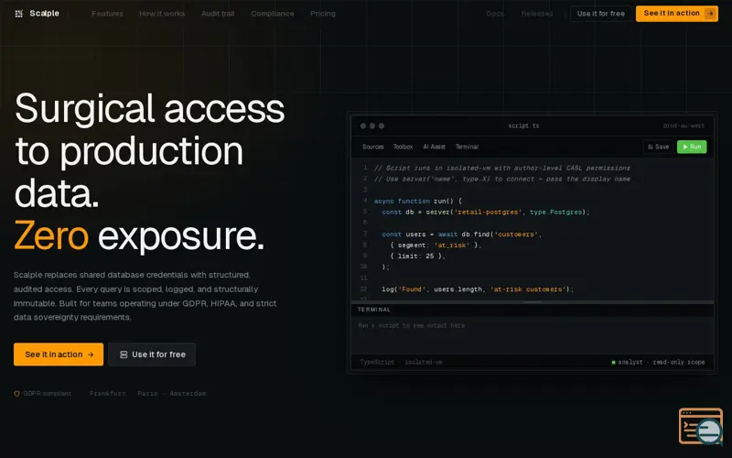Screen dimensions: 732x458
Task: Click the green analyst status dot
Action: (x=613, y=362)
